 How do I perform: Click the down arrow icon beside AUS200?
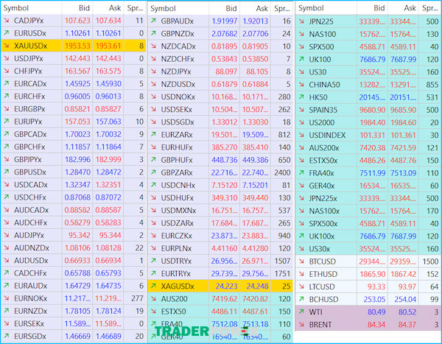click(153, 298)
